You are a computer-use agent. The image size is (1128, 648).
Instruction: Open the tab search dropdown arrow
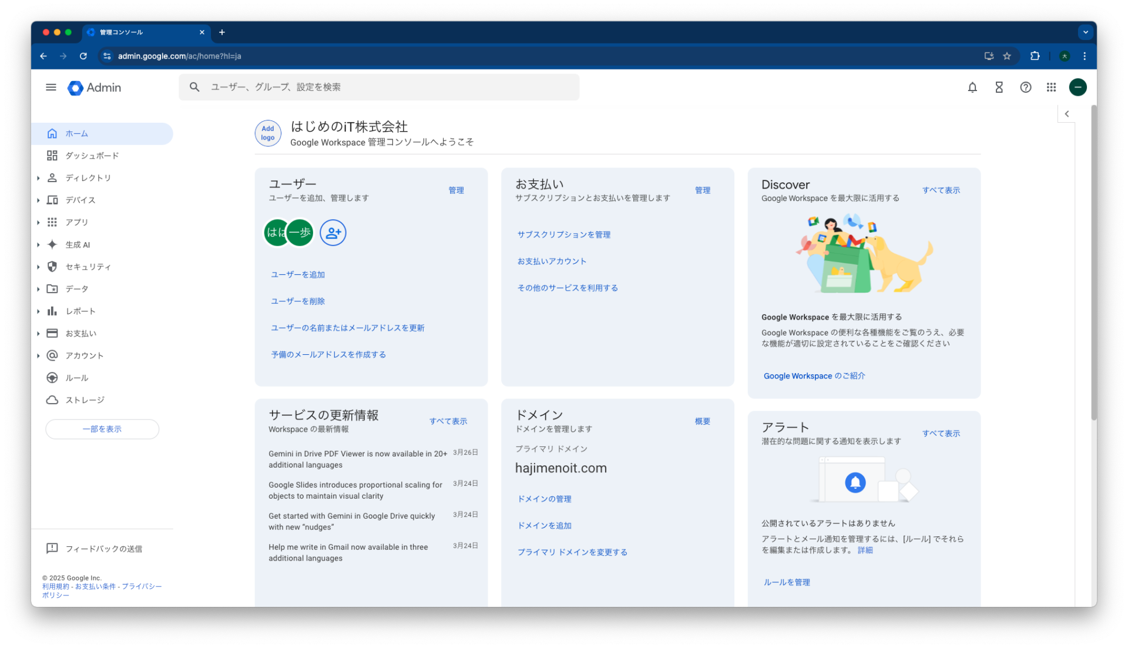pos(1085,32)
